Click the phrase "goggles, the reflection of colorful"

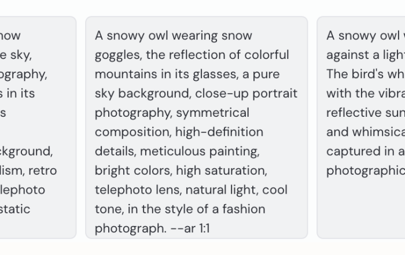pyautogui.click(x=192, y=55)
